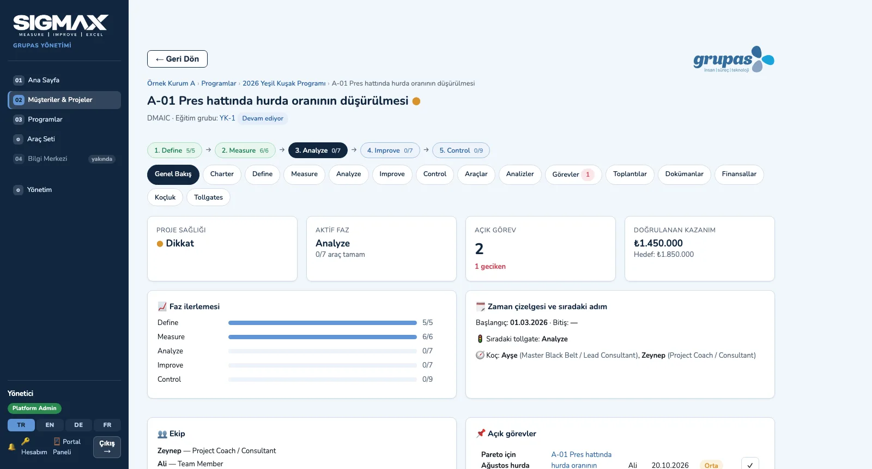Select the 5. Control phase pill
872x469 pixels.
pyautogui.click(x=461, y=151)
